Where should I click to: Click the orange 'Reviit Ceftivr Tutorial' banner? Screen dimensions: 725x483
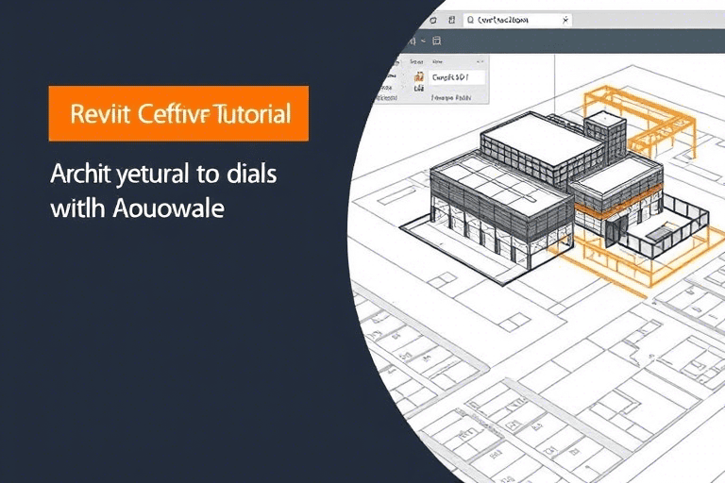[179, 113]
